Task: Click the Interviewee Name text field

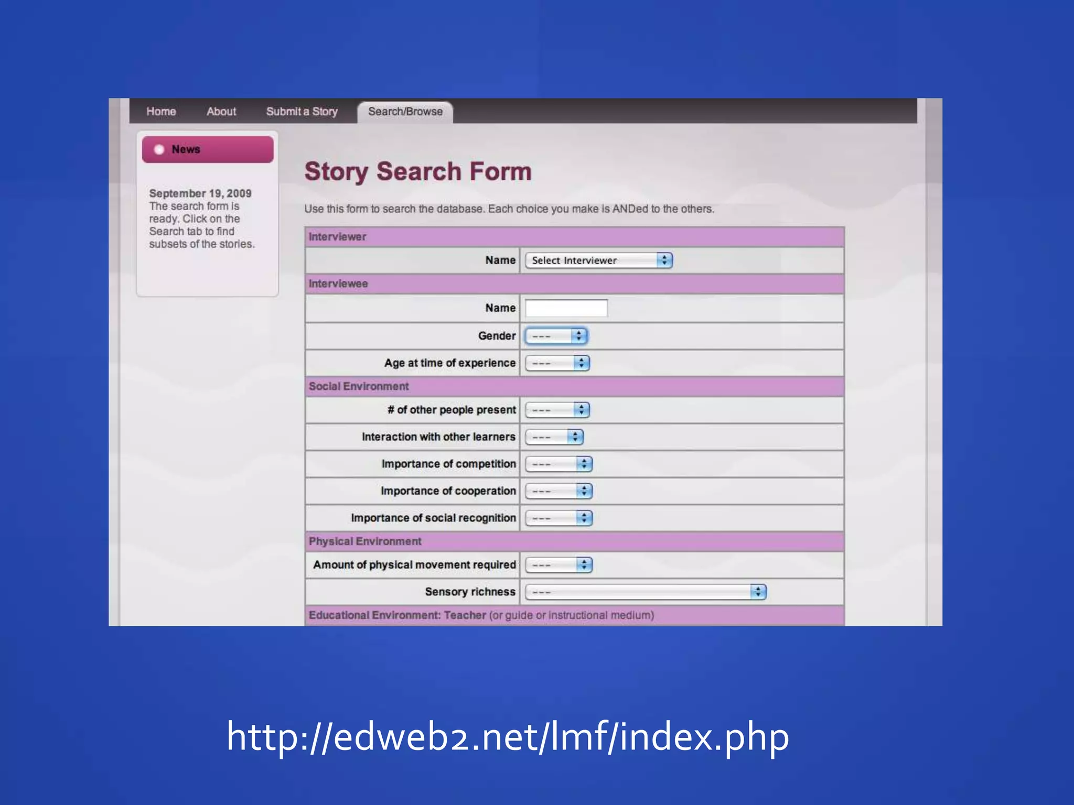Action: click(x=566, y=308)
